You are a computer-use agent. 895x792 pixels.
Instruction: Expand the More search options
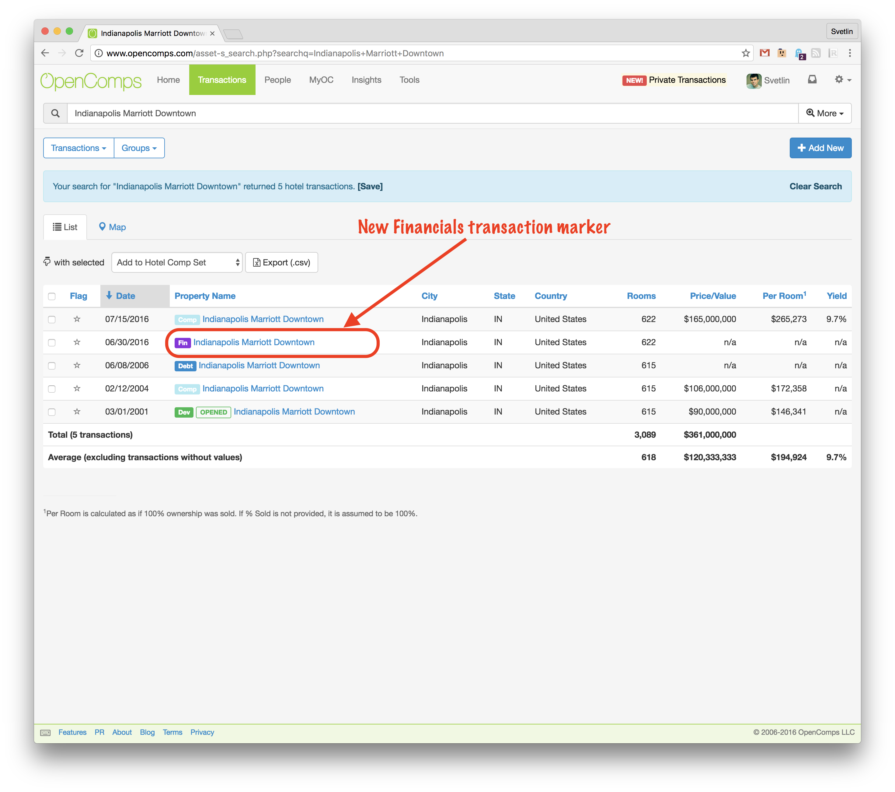[x=825, y=114]
